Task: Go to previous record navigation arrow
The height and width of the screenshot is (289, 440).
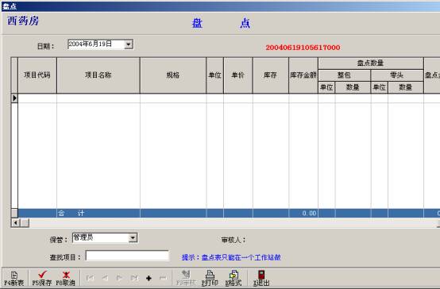Action: coord(105,278)
